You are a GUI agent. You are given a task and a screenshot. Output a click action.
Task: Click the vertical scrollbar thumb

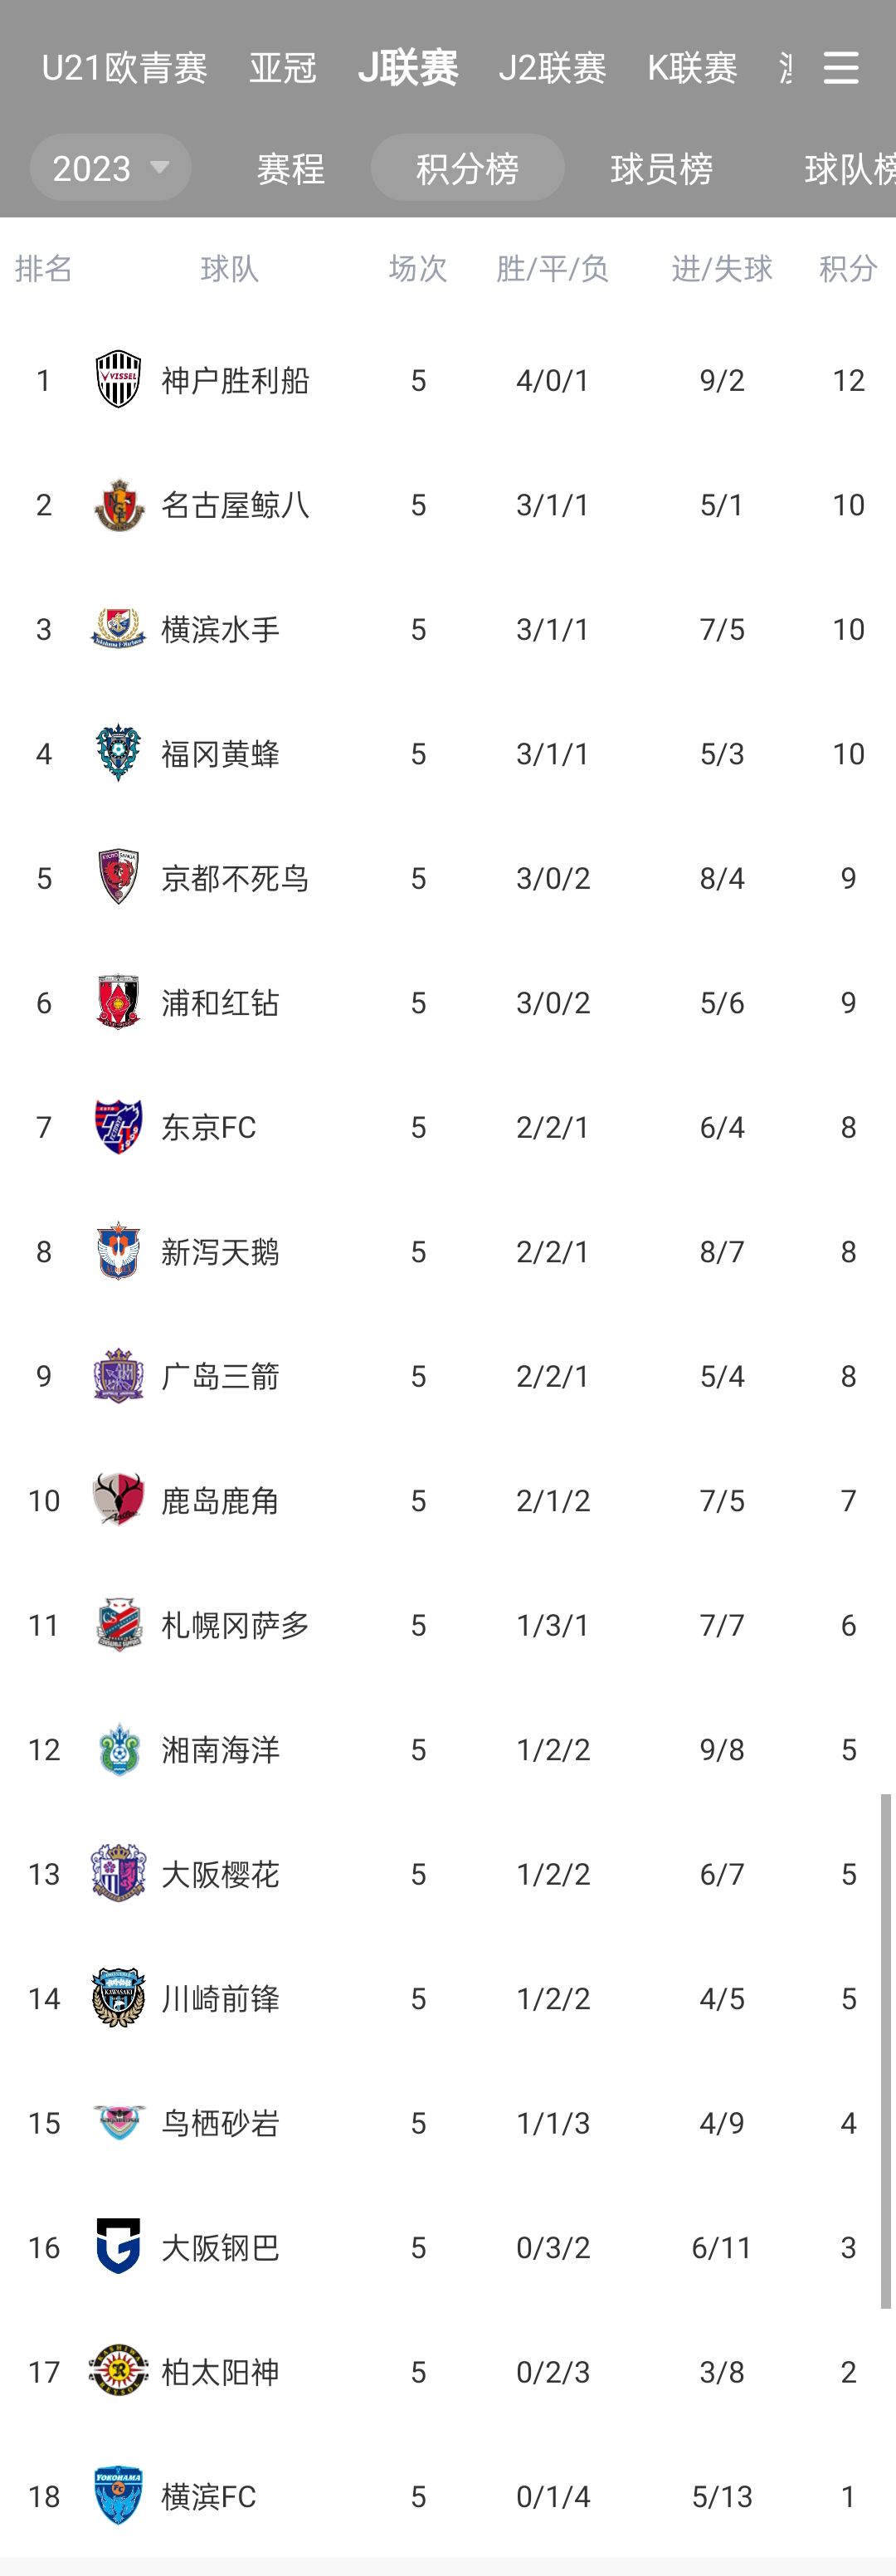coord(886,2050)
